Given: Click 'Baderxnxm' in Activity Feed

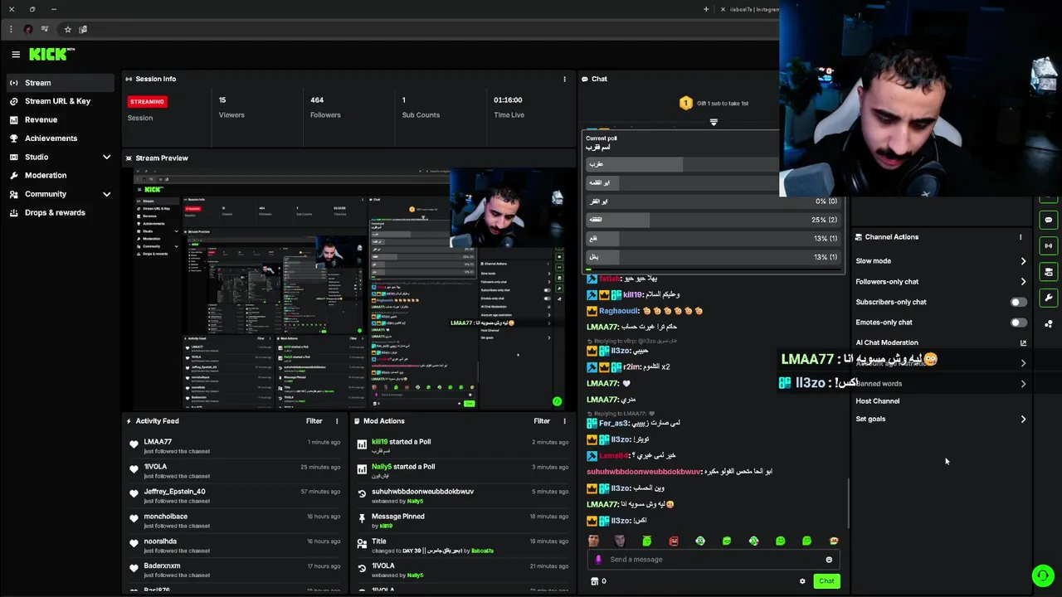Looking at the screenshot, I should coord(162,566).
